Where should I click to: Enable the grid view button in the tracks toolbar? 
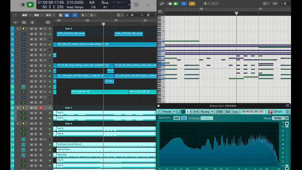click(60, 15)
